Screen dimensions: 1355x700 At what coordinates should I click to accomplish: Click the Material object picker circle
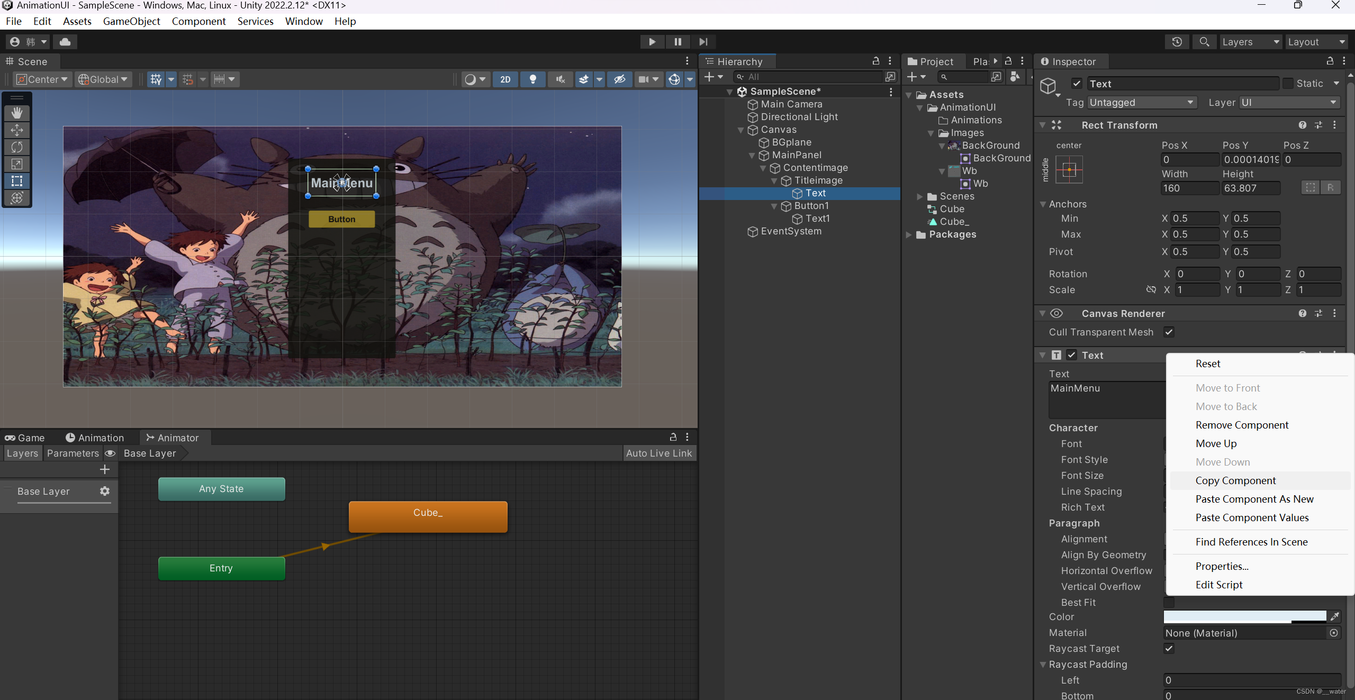(1334, 633)
